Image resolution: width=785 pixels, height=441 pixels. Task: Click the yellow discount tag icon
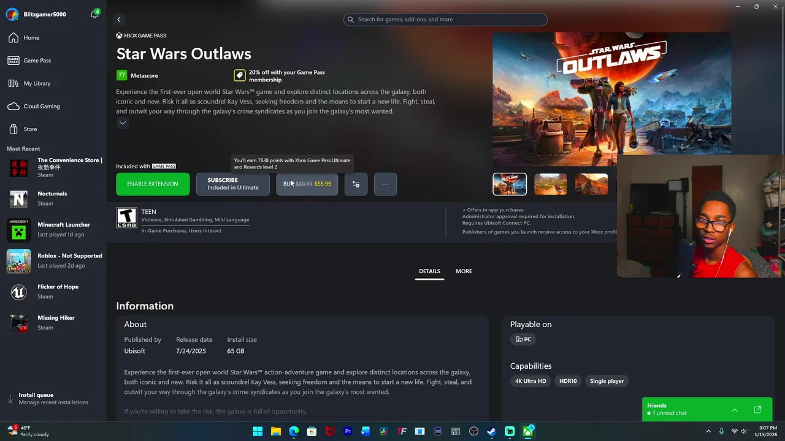point(239,75)
